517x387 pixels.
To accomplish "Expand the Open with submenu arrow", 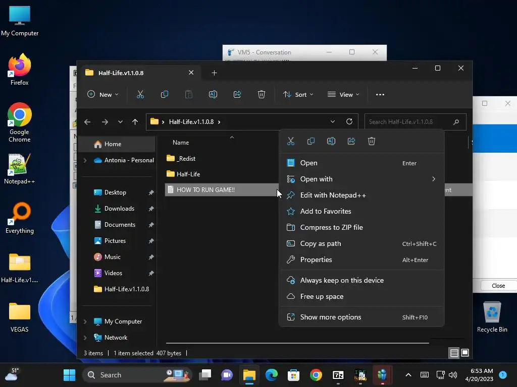I will [x=434, y=179].
